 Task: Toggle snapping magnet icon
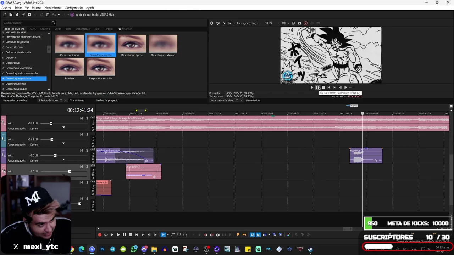point(252,235)
